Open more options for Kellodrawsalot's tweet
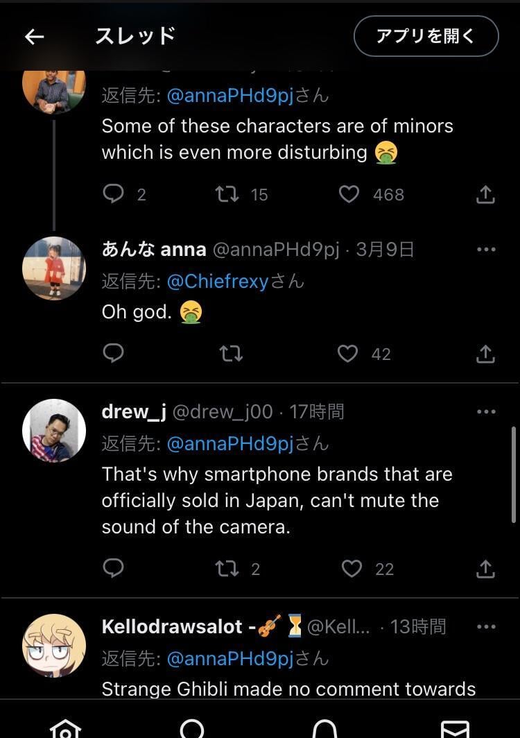The width and height of the screenshot is (520, 738). click(486, 627)
